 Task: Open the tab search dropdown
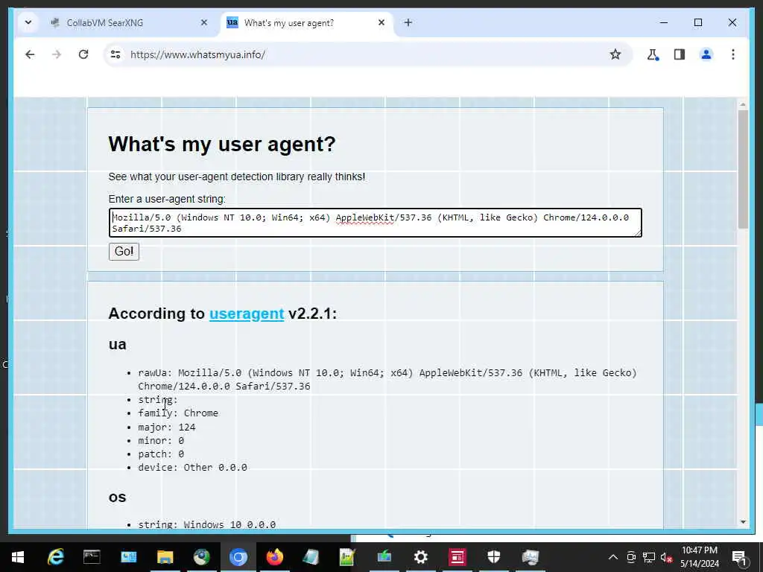point(28,22)
